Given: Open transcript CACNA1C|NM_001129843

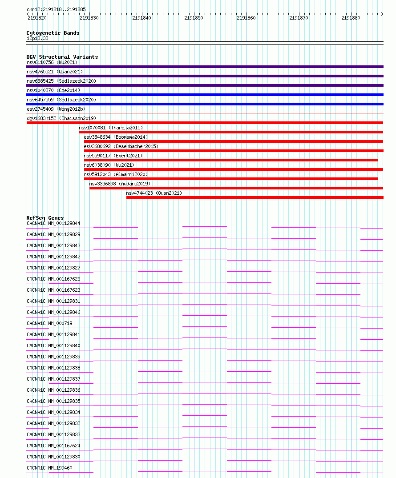Looking at the screenshot, I should (53, 246).
